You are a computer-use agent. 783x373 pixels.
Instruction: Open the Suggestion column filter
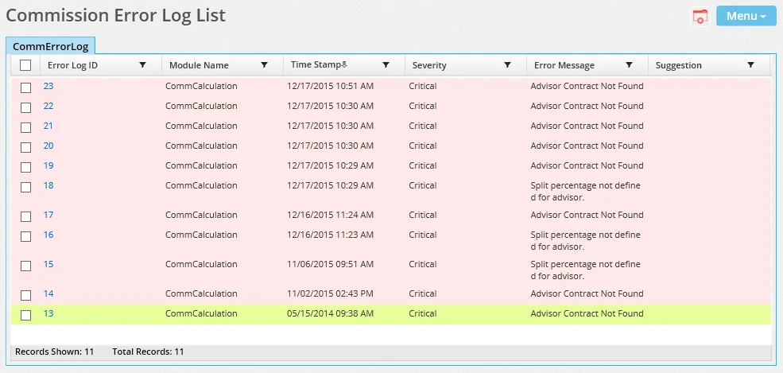click(750, 65)
